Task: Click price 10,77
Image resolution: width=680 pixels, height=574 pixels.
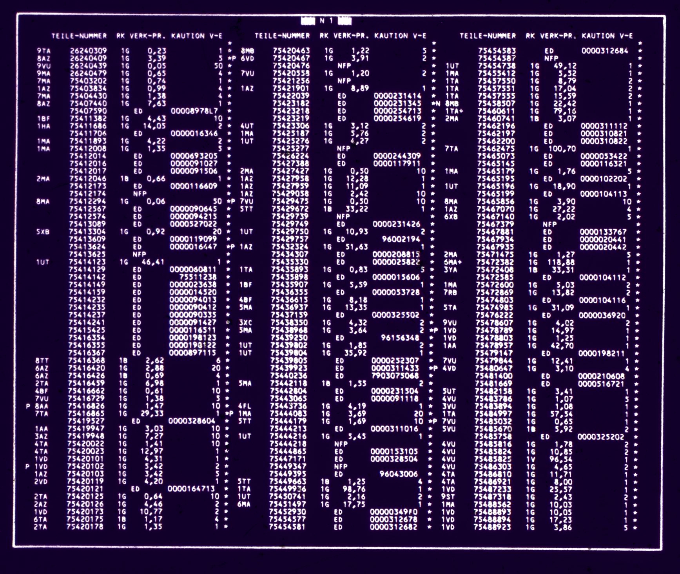Action: click(x=151, y=512)
